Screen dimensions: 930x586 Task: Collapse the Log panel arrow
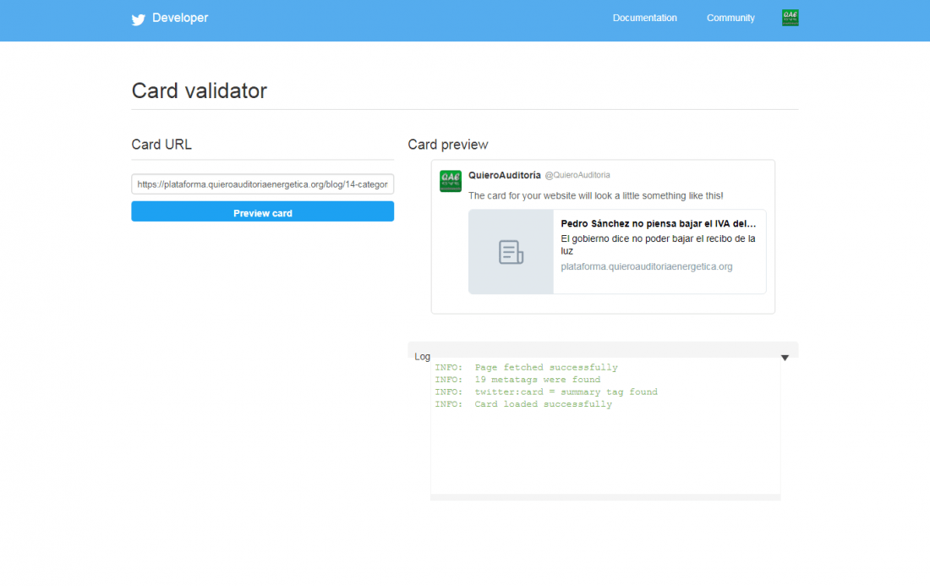click(x=785, y=358)
